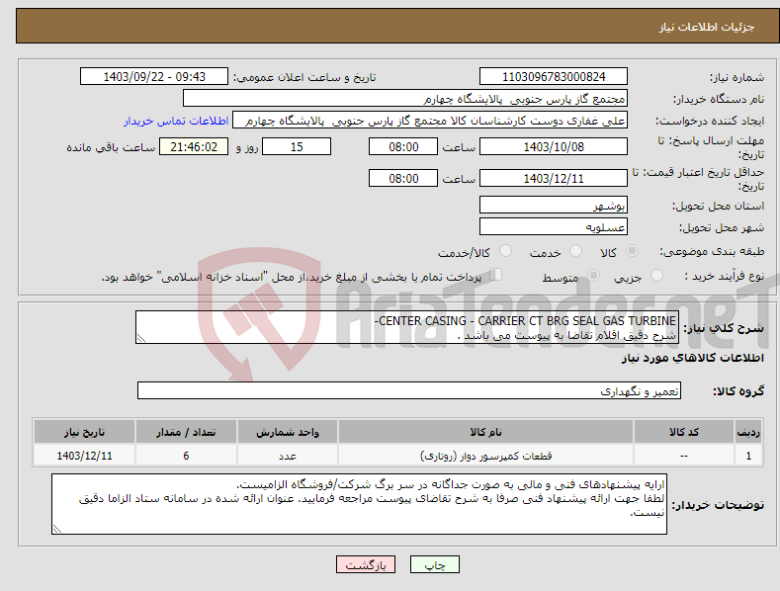The width and height of the screenshot is (780, 591).
Task: Click the نام کالا column header
Action: click(x=486, y=432)
